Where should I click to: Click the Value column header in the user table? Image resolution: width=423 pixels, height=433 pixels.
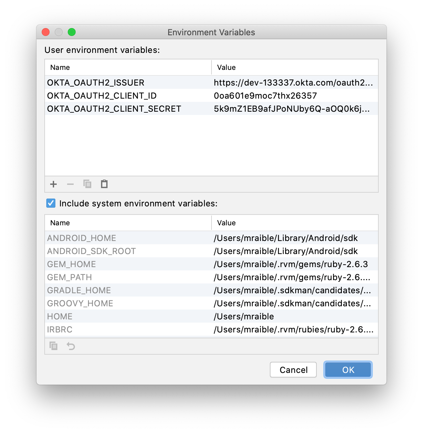coord(226,68)
